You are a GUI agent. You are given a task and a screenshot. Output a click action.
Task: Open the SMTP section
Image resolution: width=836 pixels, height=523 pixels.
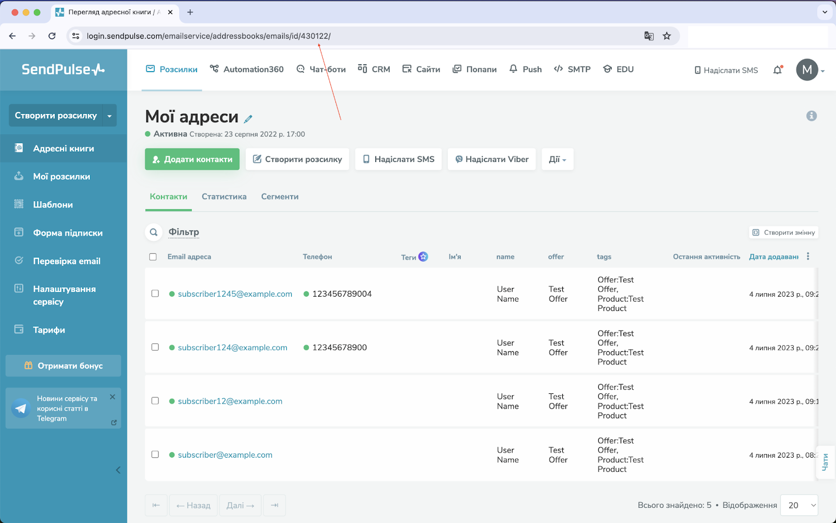(572, 69)
